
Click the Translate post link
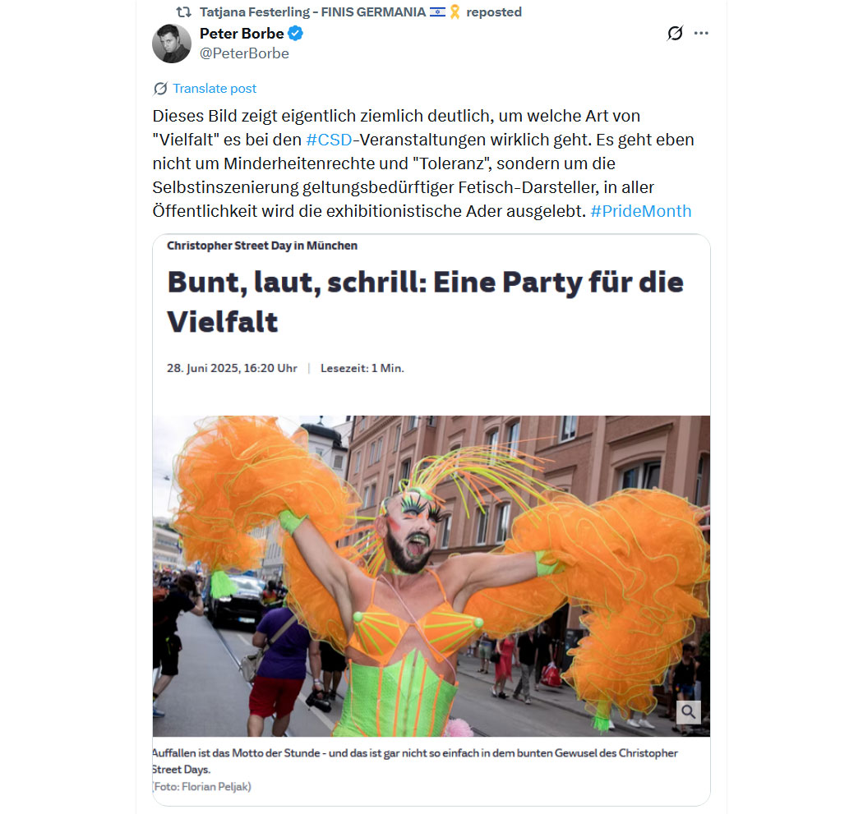[214, 89]
